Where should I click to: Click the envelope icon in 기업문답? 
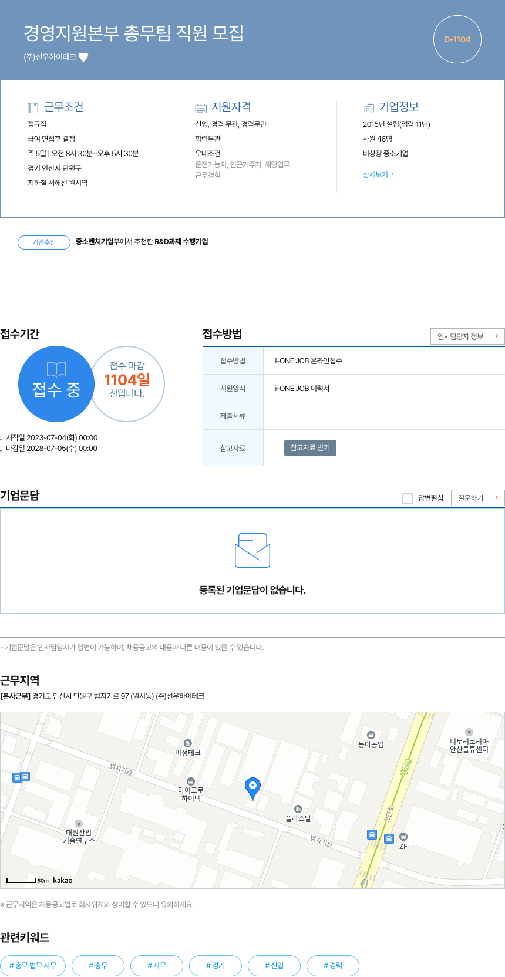pos(253,550)
